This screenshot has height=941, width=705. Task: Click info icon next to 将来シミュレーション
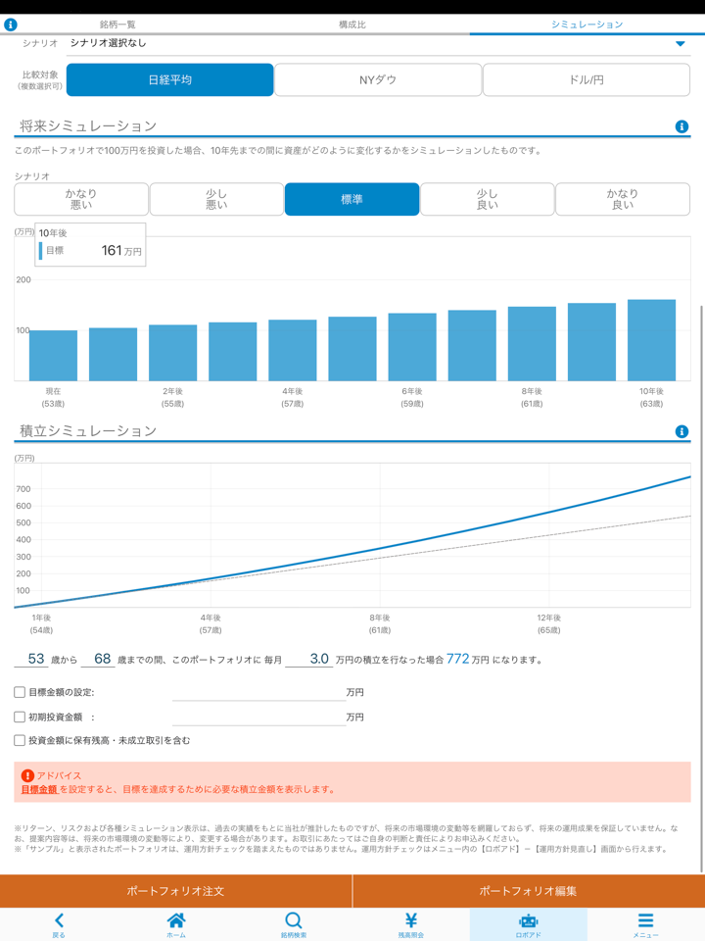click(681, 126)
